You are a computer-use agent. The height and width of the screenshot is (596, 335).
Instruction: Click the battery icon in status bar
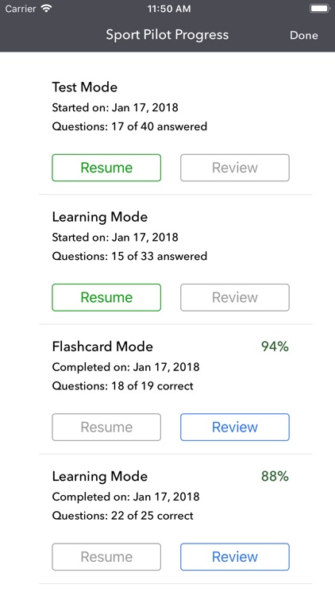point(319,9)
